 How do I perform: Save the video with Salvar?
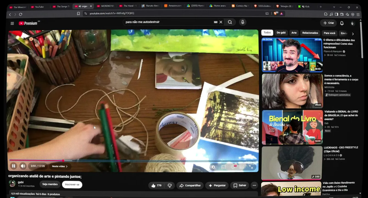click(x=239, y=186)
